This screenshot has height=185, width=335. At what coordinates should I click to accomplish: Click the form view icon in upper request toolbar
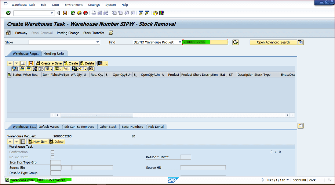click(23, 63)
